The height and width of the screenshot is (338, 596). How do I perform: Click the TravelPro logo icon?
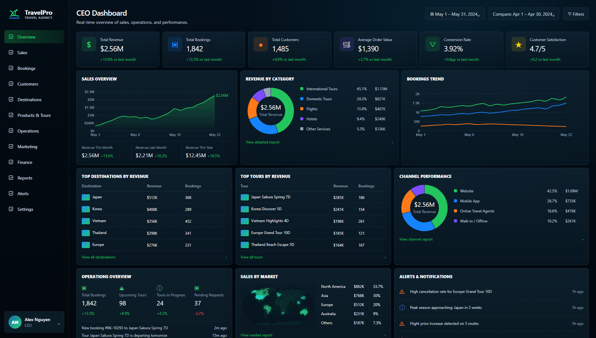(x=14, y=14)
